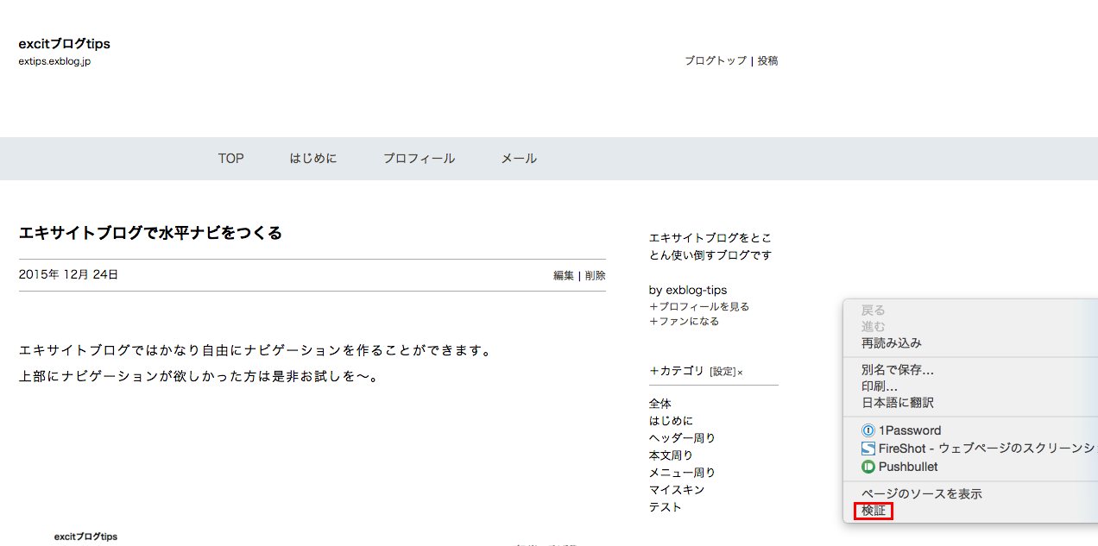
Task: Select ページのソースを表示 in the context menu
Action: pyautogui.click(x=922, y=494)
